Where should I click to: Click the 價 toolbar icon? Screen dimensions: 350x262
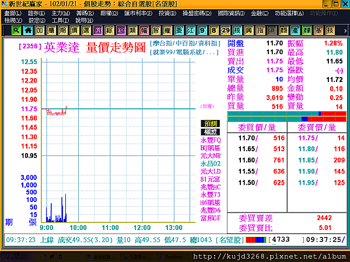point(74,30)
